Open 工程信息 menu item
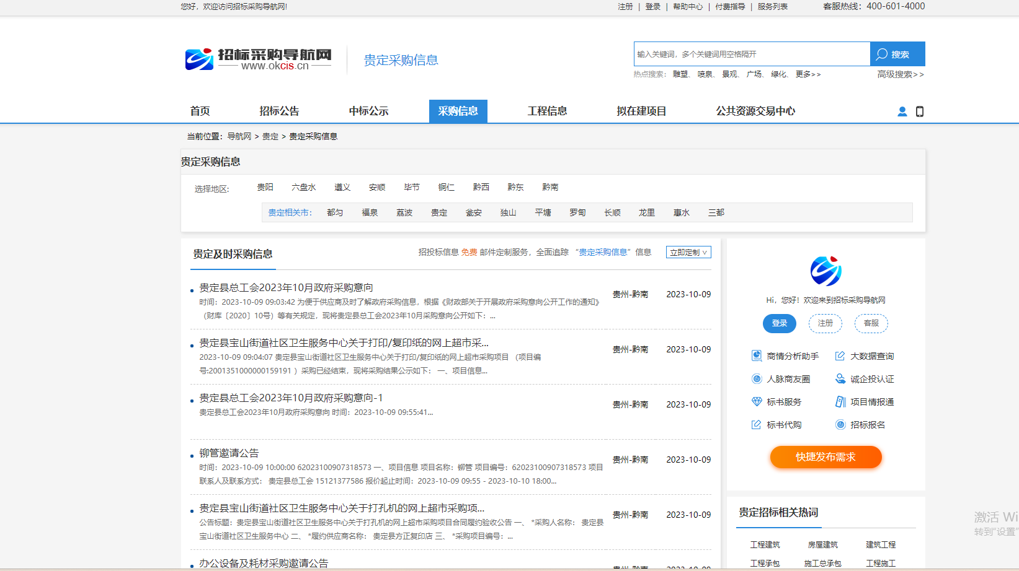 point(547,111)
